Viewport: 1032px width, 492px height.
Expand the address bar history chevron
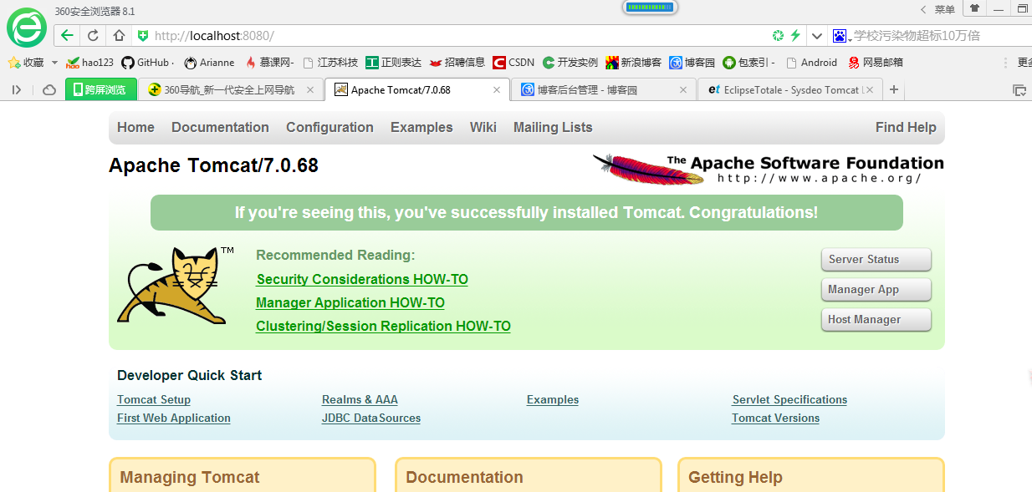click(817, 36)
